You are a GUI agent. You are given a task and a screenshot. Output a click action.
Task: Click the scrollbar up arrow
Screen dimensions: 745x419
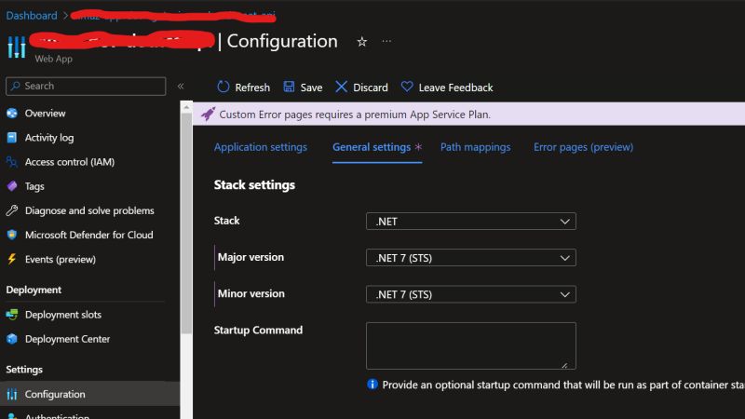click(x=186, y=107)
